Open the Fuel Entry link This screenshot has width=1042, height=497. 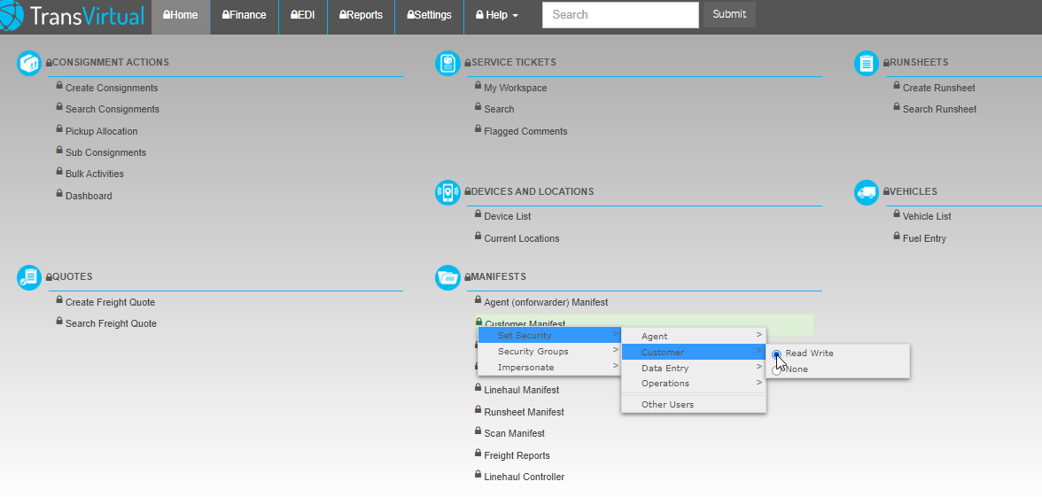point(924,238)
